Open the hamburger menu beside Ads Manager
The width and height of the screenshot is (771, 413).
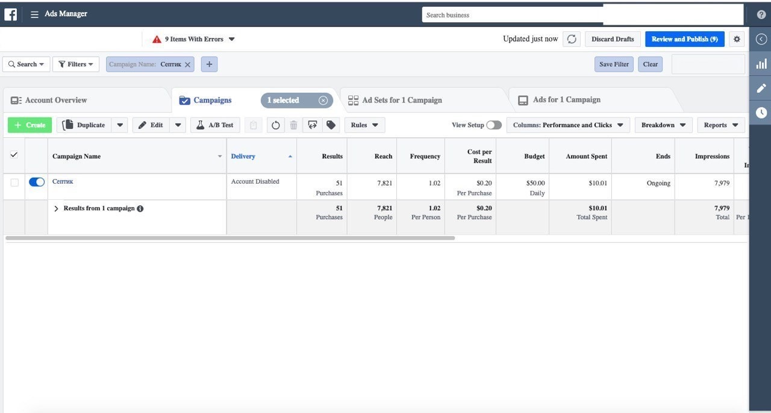[x=34, y=14]
